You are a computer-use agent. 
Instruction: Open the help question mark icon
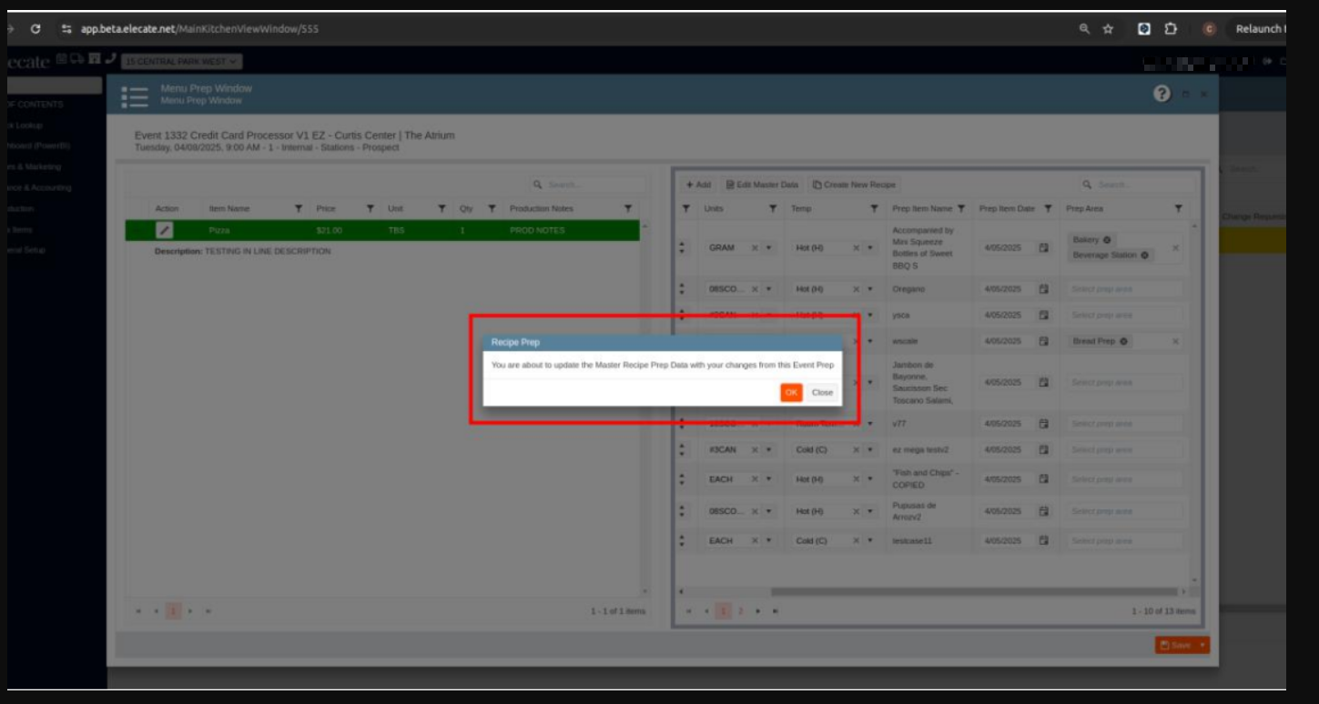(x=1162, y=95)
